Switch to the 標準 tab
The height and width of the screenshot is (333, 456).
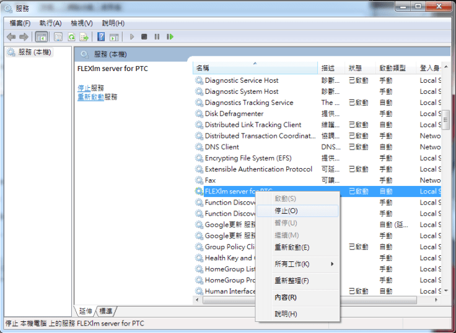[x=106, y=311]
